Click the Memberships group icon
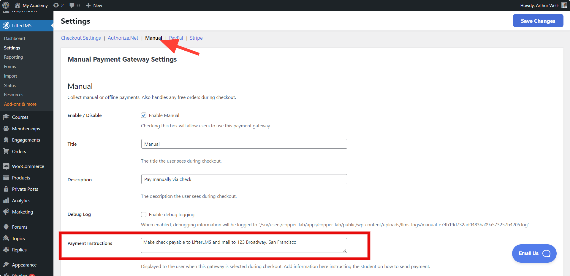Viewport: 570px width, 276px height. click(6, 129)
